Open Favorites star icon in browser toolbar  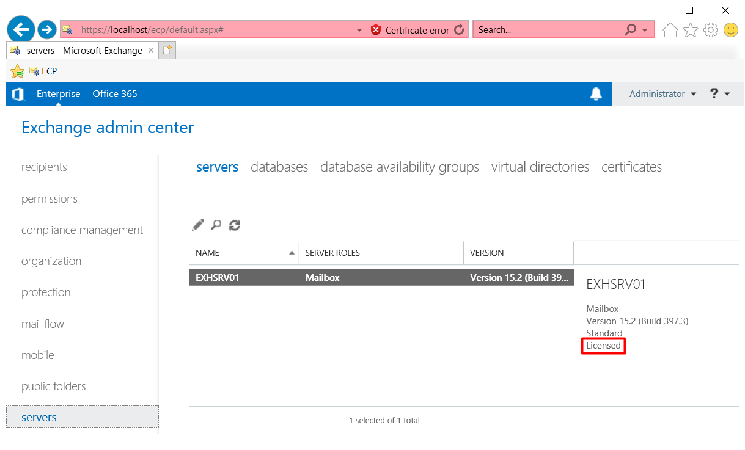[x=691, y=29]
